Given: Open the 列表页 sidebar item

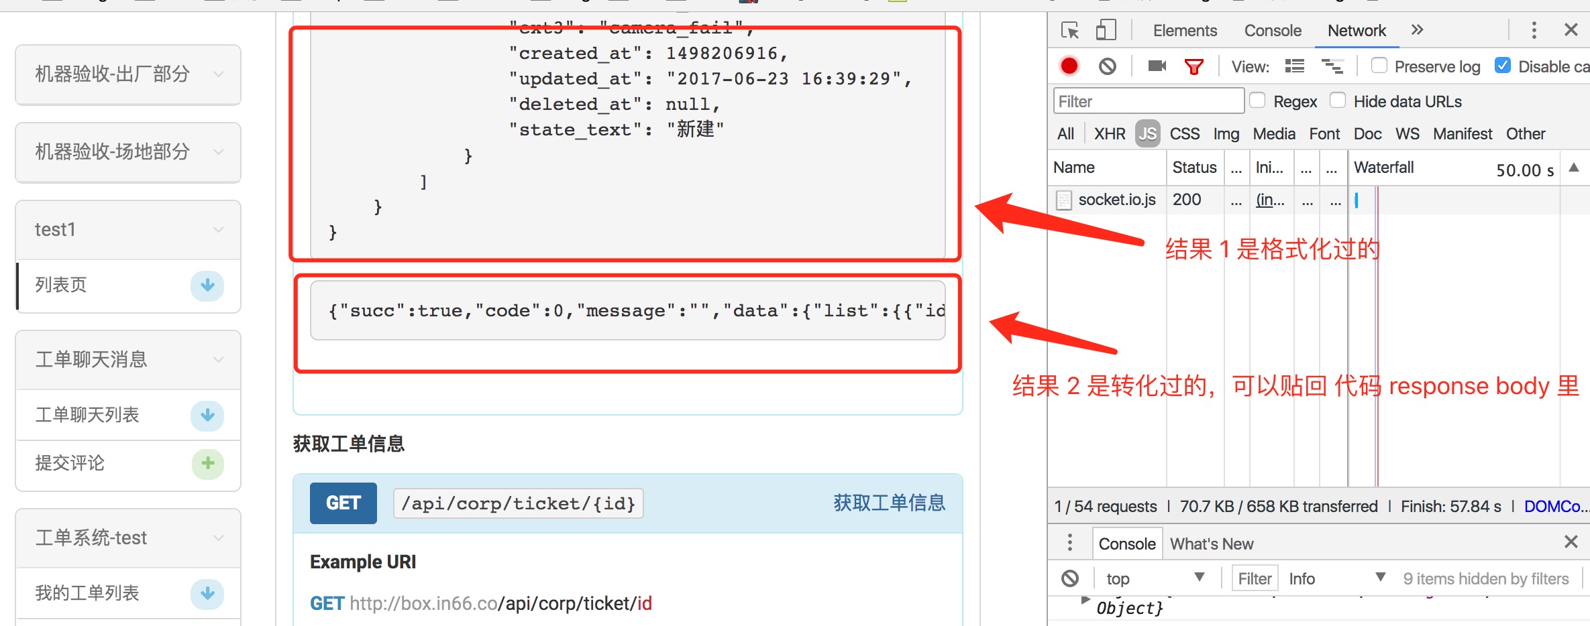Looking at the screenshot, I should click(128, 286).
